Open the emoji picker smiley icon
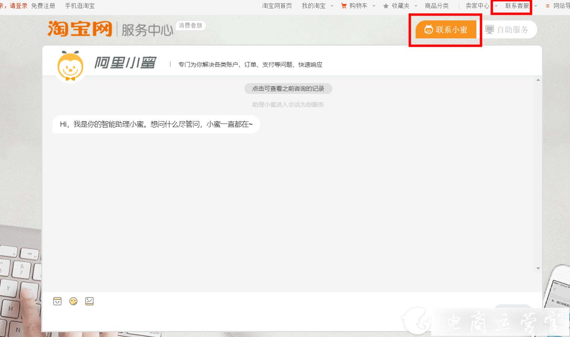Image resolution: width=570 pixels, height=337 pixels. pos(73,301)
